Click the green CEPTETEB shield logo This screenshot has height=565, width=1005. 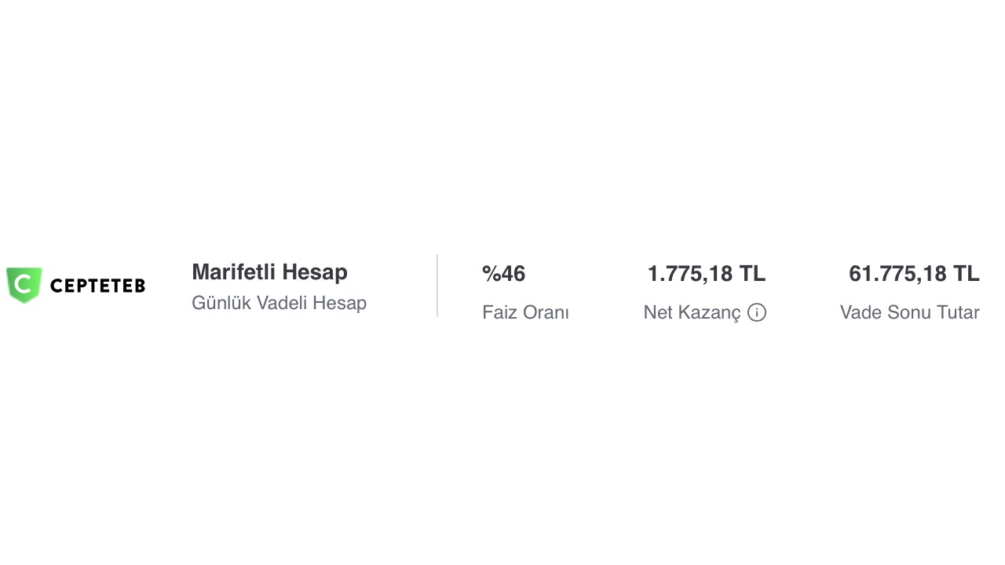[x=24, y=285]
